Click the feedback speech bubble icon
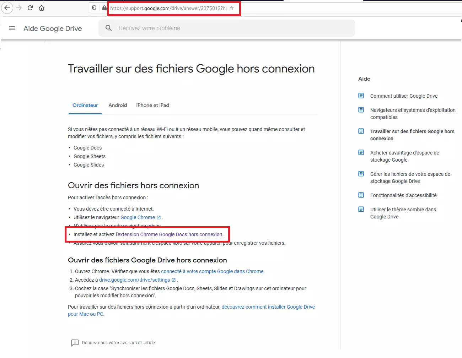 coord(75,343)
